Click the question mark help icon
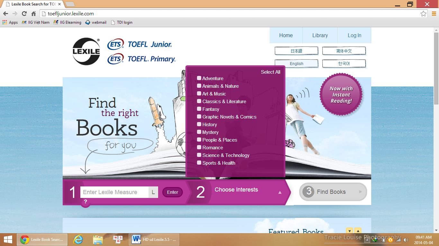The height and width of the screenshot is (246, 439). click(x=85, y=202)
